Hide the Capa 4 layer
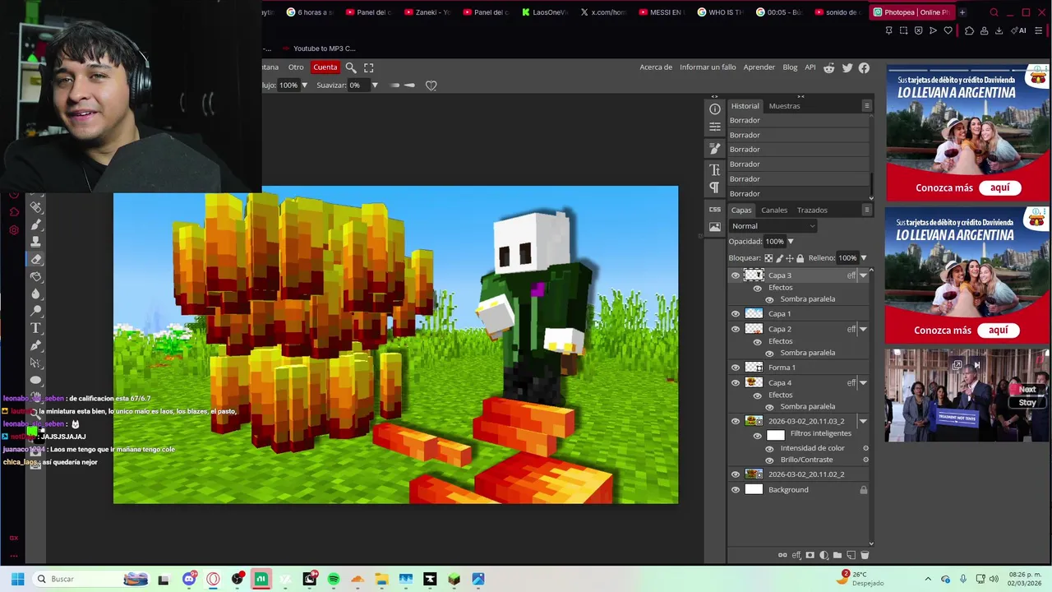 (736, 382)
